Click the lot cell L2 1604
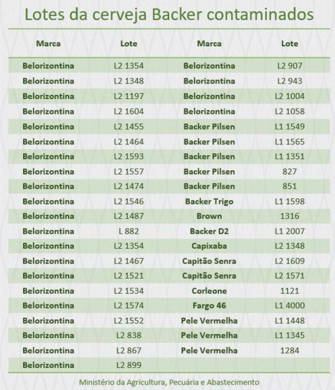This screenshot has height=390, width=335. pos(129,112)
